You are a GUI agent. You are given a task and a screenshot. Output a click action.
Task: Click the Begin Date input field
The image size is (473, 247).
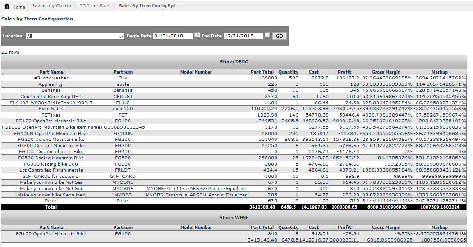[x=173, y=36]
